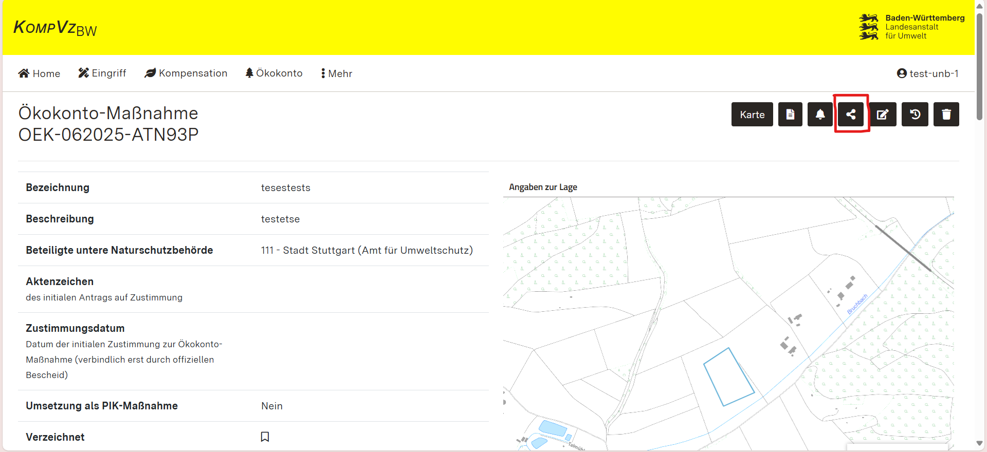Click the KompVzBW logo
987x452 pixels.
click(55, 28)
